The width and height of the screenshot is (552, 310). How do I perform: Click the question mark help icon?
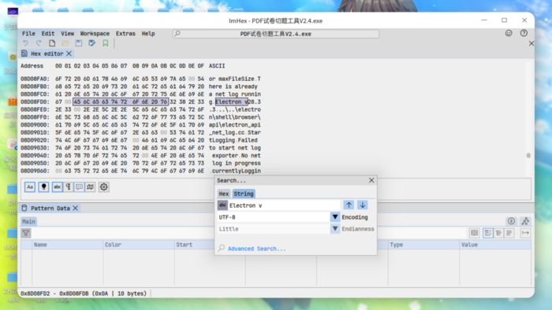pyautogui.click(x=524, y=33)
